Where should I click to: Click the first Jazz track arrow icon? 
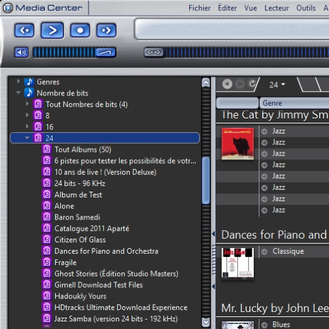point(264,132)
